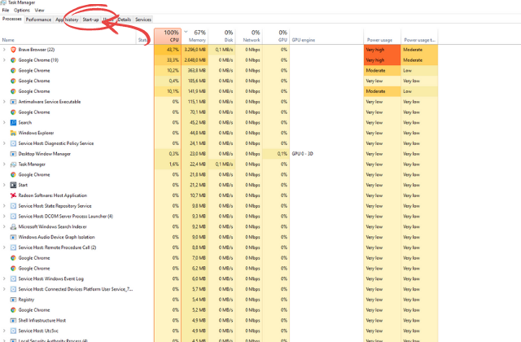Expand the Google Chrome (19) process group

click(4, 60)
